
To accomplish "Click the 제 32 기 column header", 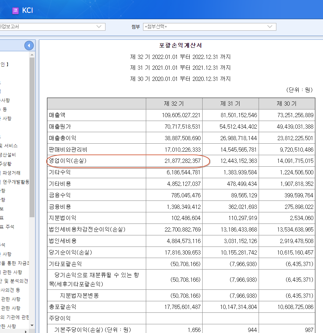I will (174, 104).
